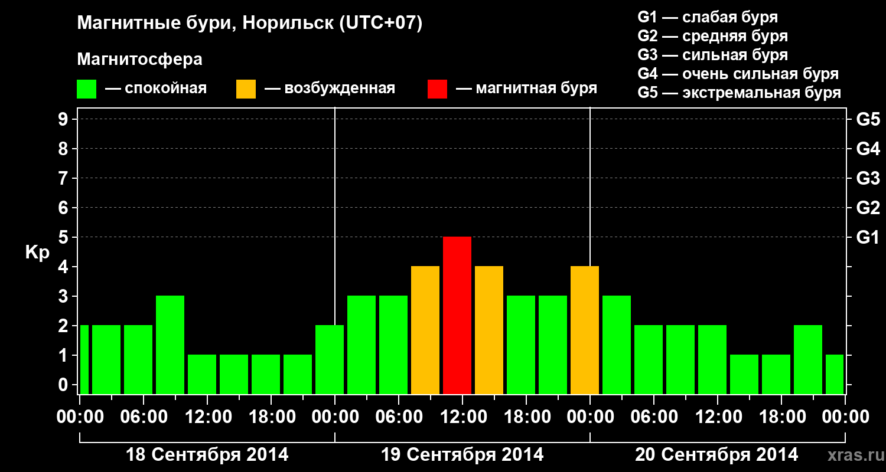Click the right-axis 'G1' tick label
886x472 pixels.
tap(868, 237)
